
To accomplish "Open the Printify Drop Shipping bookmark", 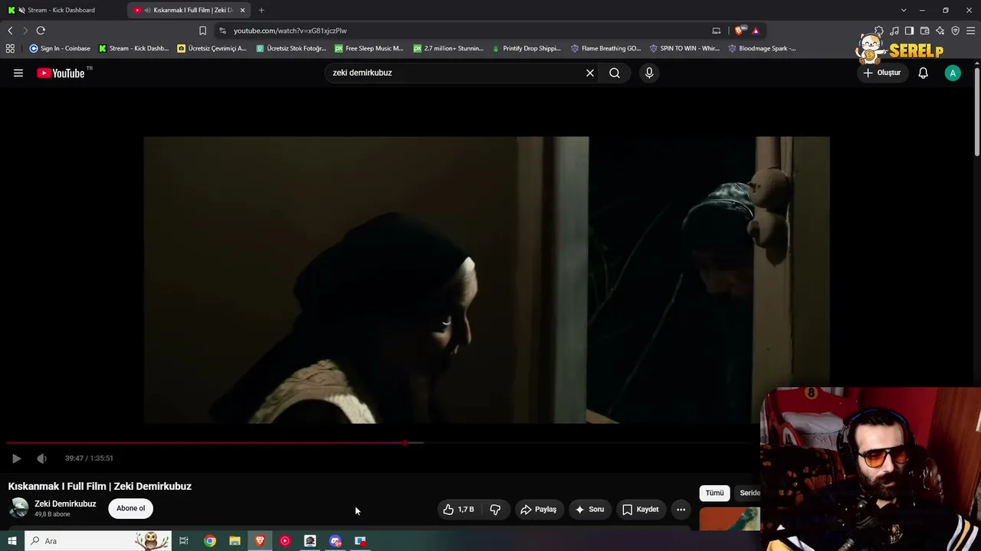I will (x=527, y=48).
